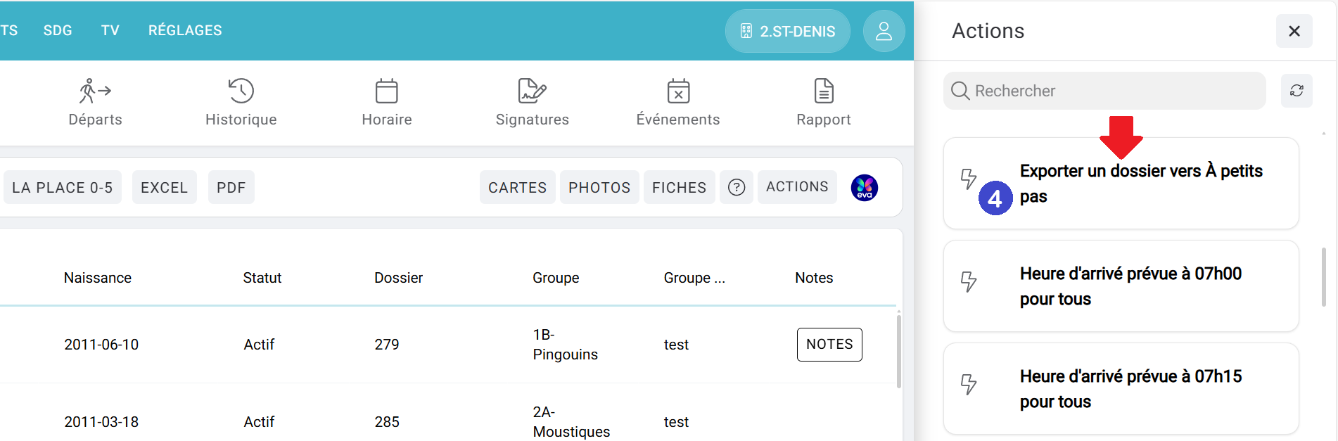This screenshot has width=1338, height=441.
Task: Click the user profile avatar icon
Action: pos(884,31)
